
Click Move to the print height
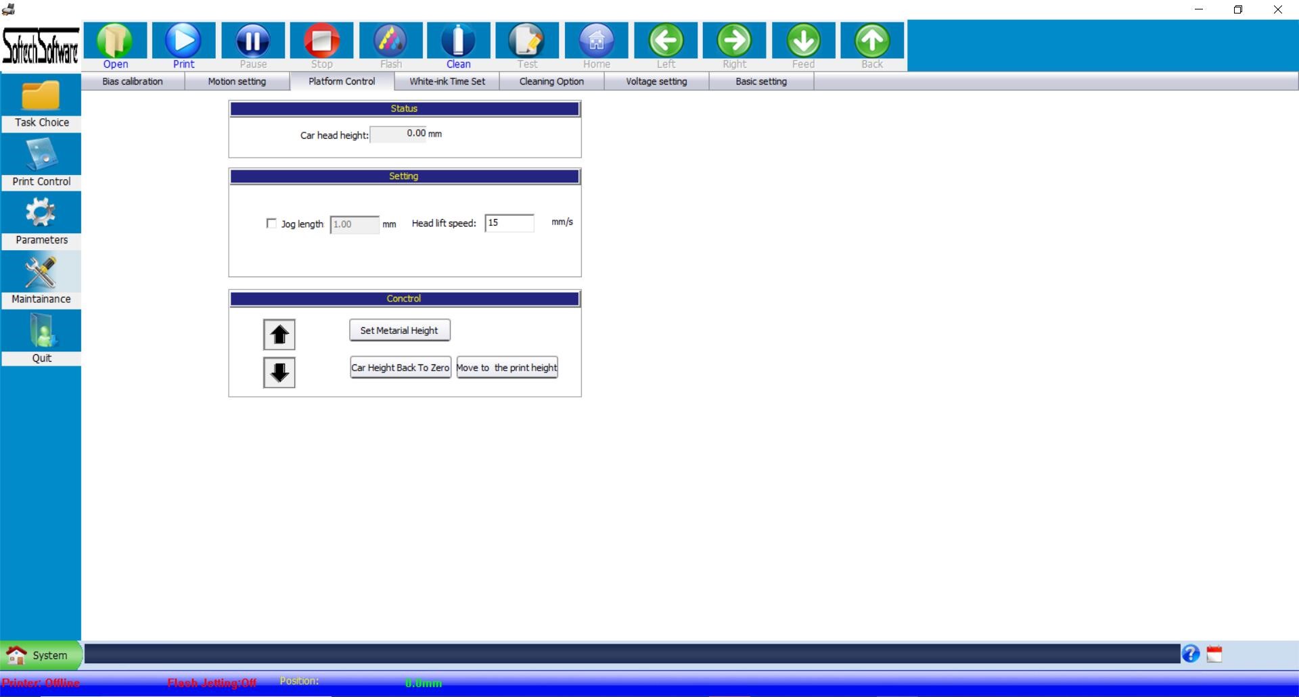(507, 368)
